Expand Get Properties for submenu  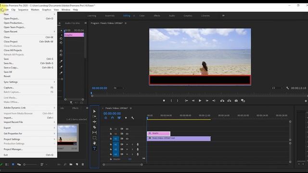pos(29,134)
